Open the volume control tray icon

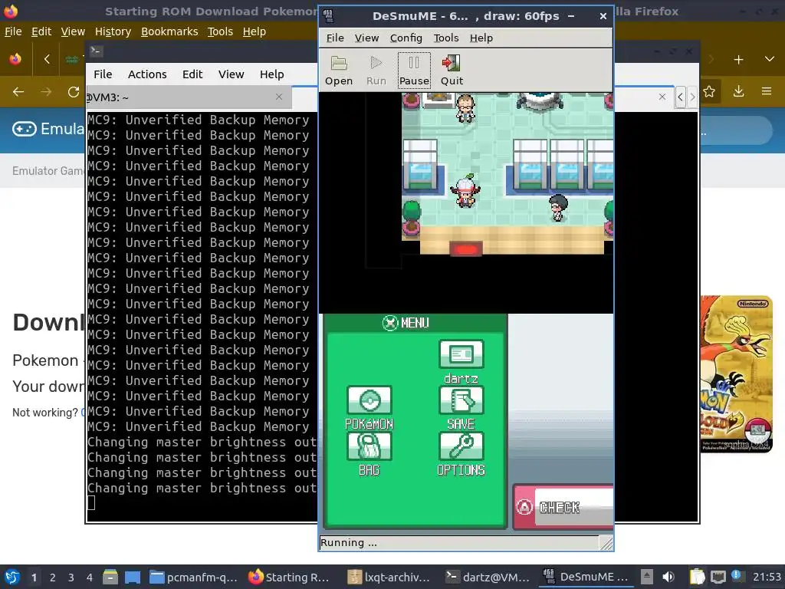tap(668, 577)
